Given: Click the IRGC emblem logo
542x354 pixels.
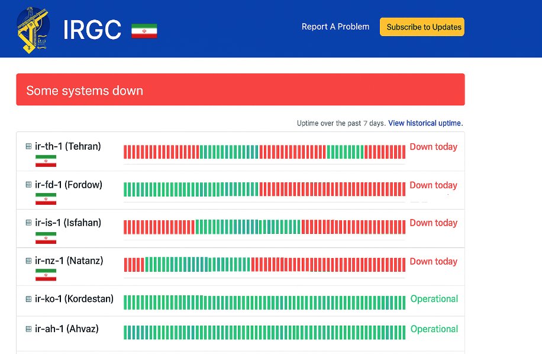Looking at the screenshot, I should point(33,30).
